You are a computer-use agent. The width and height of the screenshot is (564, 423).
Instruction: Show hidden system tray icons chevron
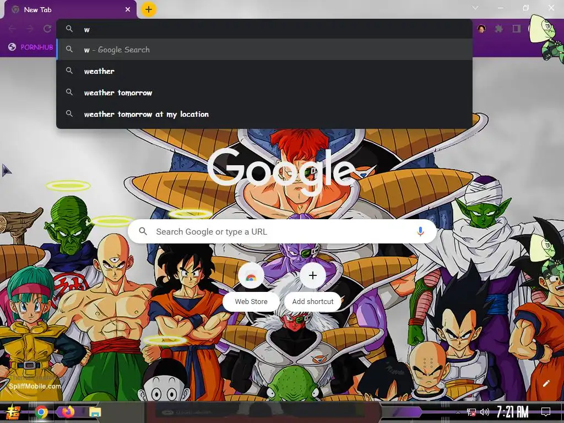(x=458, y=412)
